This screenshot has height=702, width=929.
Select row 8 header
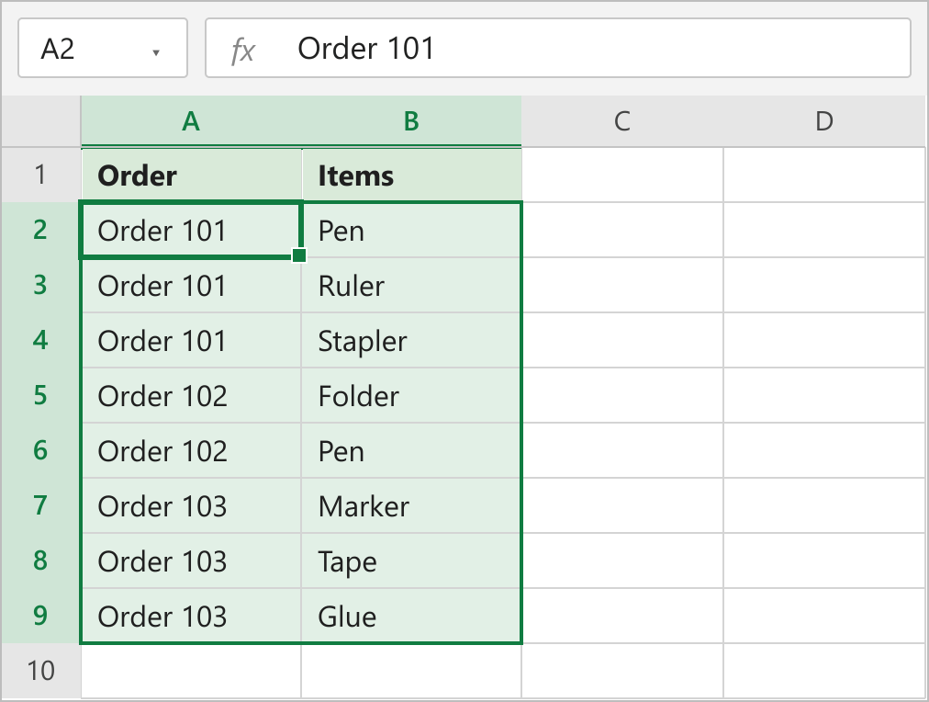point(40,560)
